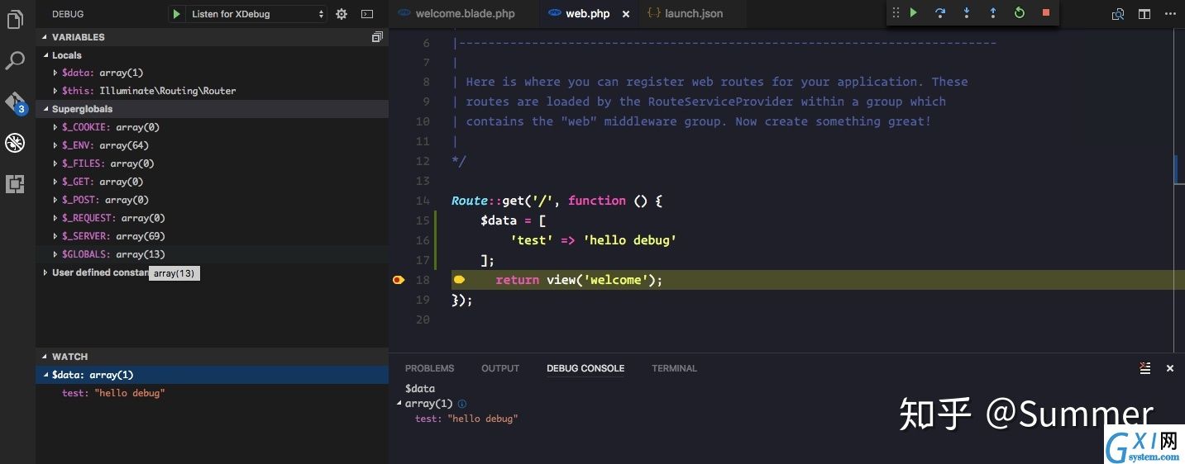Open launch.json via debug gear icon
This screenshot has width=1185, height=464.
tap(342, 14)
